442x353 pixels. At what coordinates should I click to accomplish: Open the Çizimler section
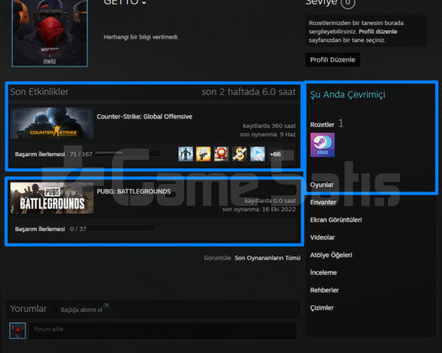[x=322, y=308]
